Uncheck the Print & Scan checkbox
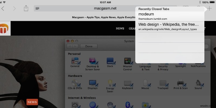 pos(185,85)
